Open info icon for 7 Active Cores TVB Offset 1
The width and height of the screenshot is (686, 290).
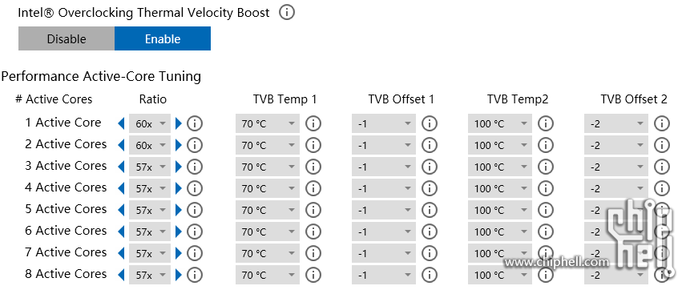[x=430, y=253]
